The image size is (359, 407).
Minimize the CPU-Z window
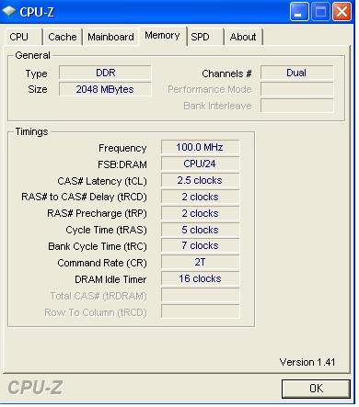(x=299, y=12)
